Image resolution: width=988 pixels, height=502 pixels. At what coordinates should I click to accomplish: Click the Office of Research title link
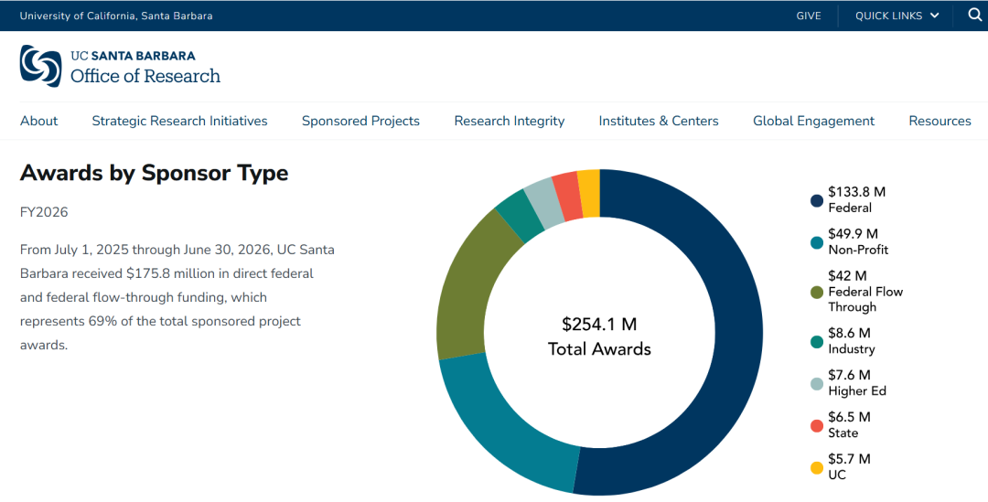click(145, 76)
